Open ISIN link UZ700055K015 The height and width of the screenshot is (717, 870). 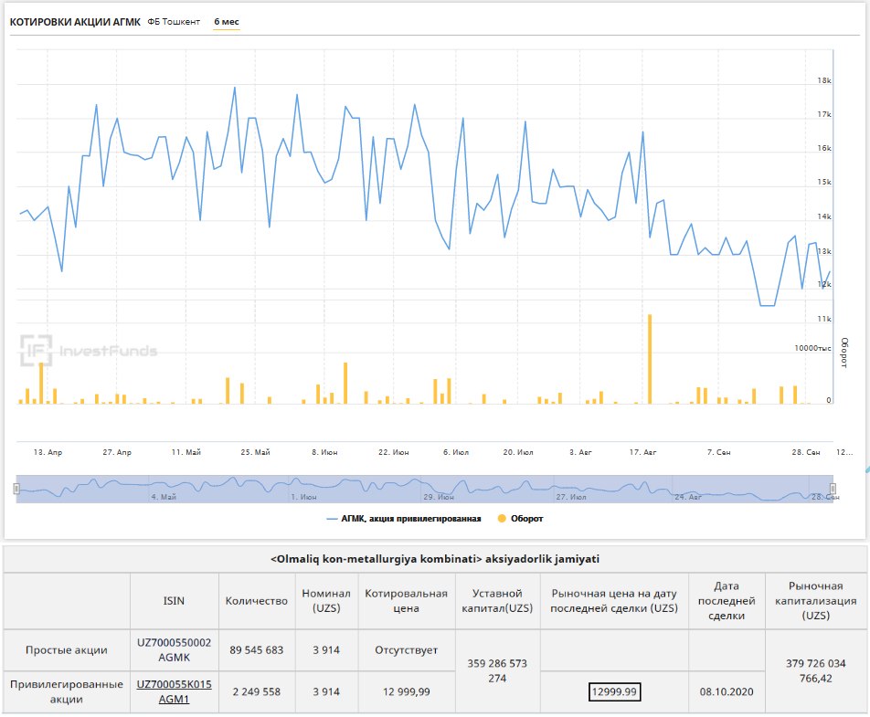(175, 684)
